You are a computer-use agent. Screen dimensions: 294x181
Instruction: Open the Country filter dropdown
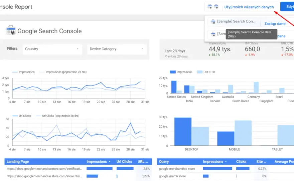click(52, 49)
